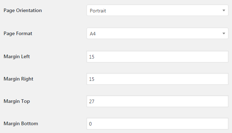The image size is (232, 133).
Task: Place cursor on 15 in Margin Left
Action: click(92, 57)
